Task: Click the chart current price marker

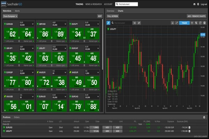Action: [203, 35]
